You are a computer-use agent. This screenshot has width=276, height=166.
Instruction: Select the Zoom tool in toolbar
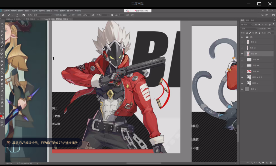click(2, 106)
